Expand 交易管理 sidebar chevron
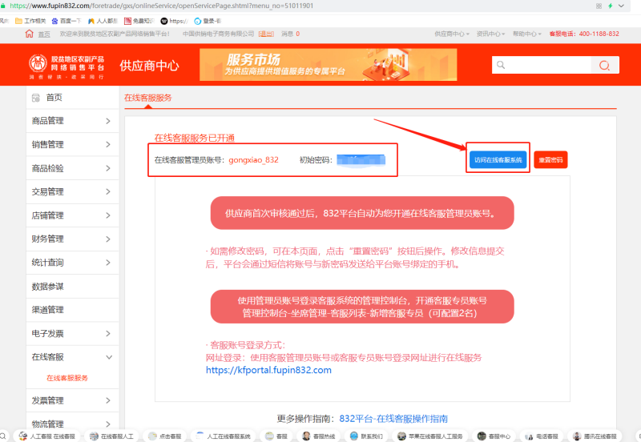641x442 pixels. 108,191
